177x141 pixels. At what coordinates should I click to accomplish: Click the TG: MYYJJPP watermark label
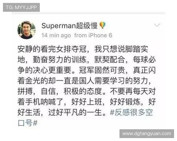point(21,7)
